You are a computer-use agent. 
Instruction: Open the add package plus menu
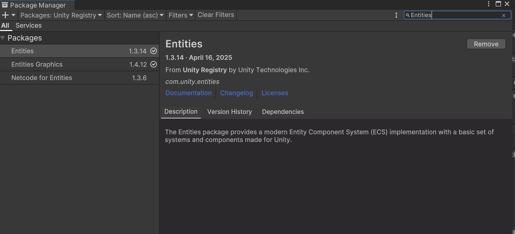click(9, 15)
